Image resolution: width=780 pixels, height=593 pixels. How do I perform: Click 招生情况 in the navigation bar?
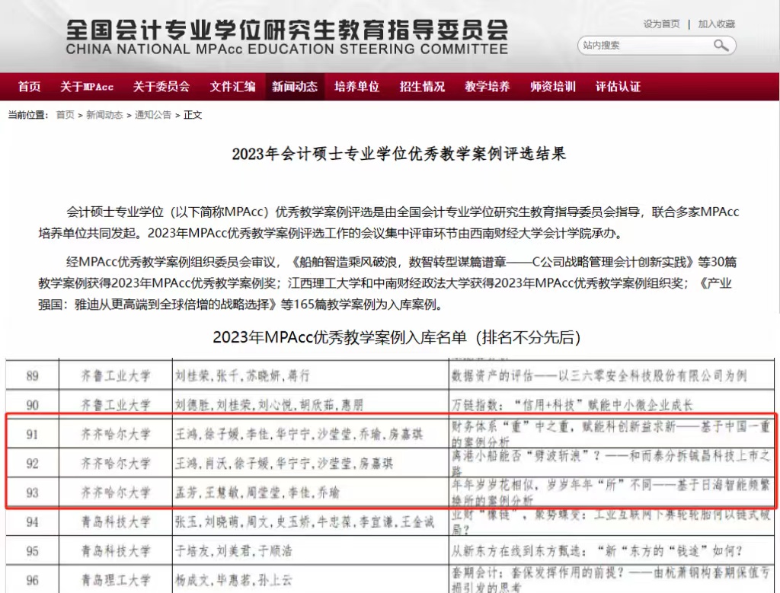pos(422,87)
